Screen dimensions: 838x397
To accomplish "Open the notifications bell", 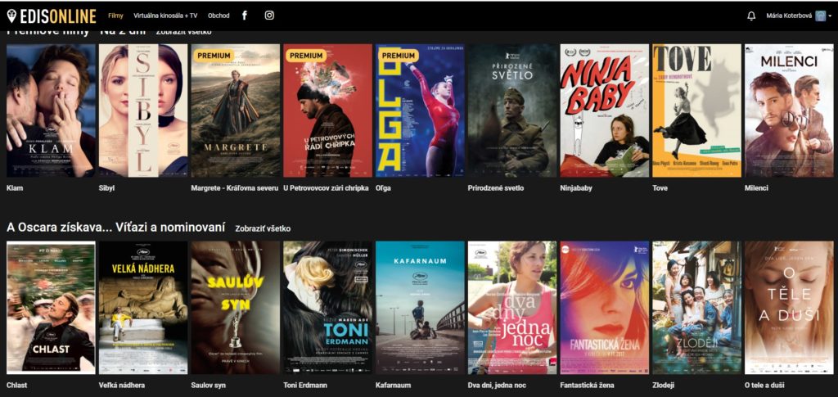I will coord(751,16).
